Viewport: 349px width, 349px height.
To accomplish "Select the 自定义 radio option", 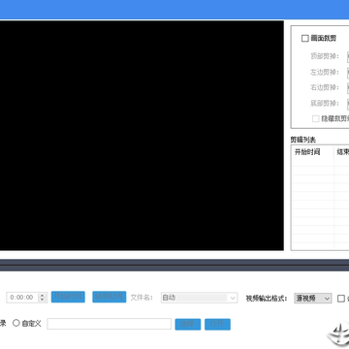I will coord(16,323).
